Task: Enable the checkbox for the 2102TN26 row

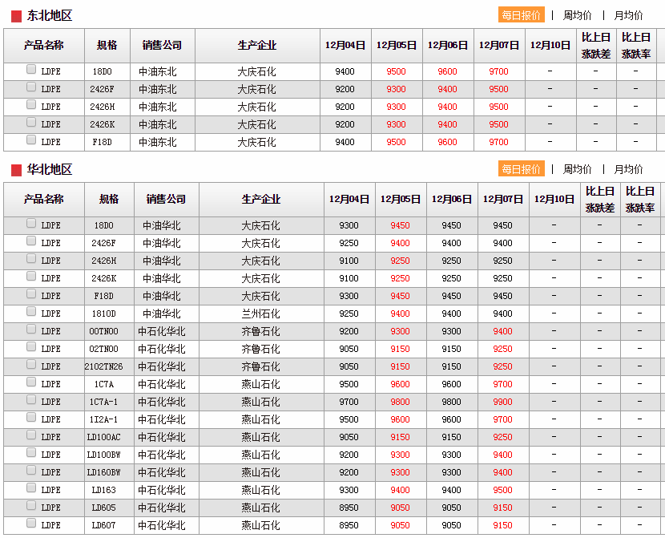Action: point(31,365)
